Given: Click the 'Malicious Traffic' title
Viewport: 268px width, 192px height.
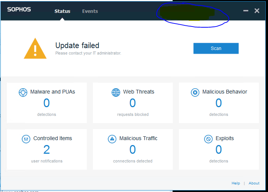Looking at the screenshot, I should (x=138, y=138).
